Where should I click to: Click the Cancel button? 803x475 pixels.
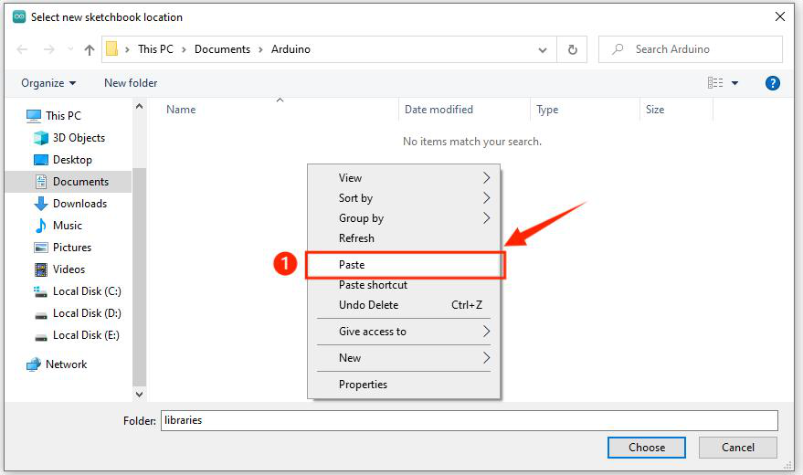point(737,448)
